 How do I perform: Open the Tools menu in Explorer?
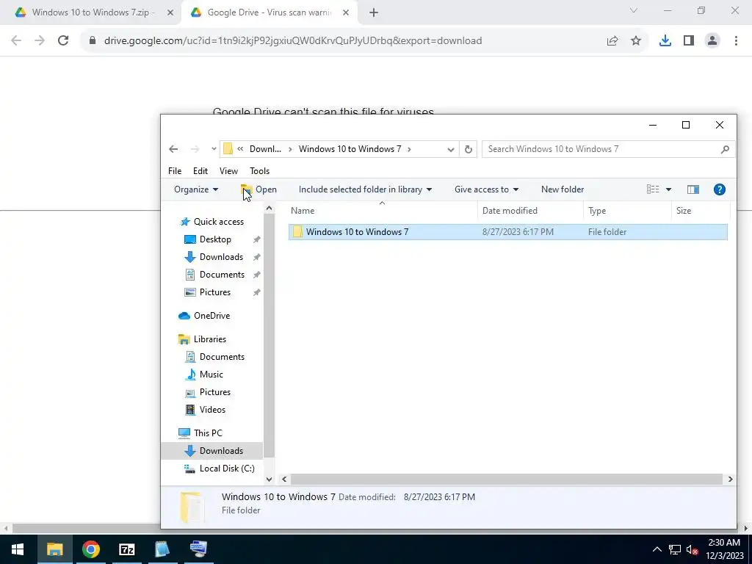259,171
